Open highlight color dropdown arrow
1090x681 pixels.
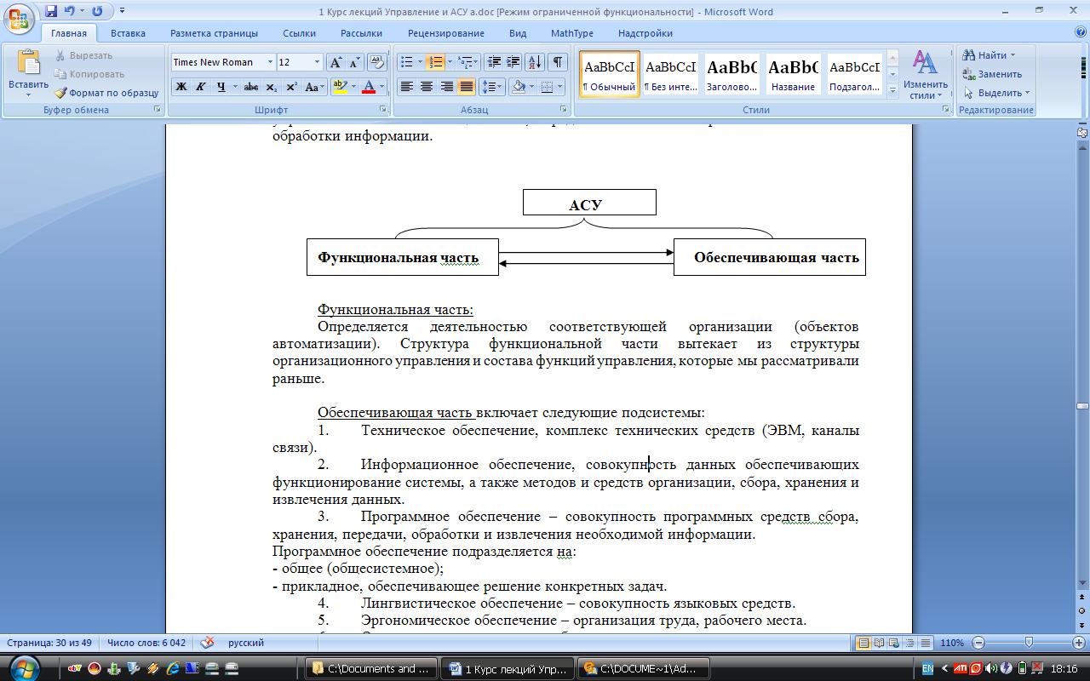tap(353, 87)
